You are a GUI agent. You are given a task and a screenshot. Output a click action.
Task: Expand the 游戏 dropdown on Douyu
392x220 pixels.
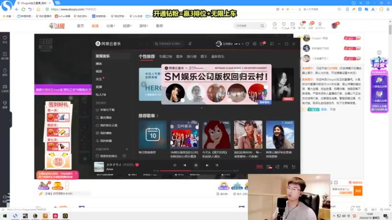click(144, 26)
